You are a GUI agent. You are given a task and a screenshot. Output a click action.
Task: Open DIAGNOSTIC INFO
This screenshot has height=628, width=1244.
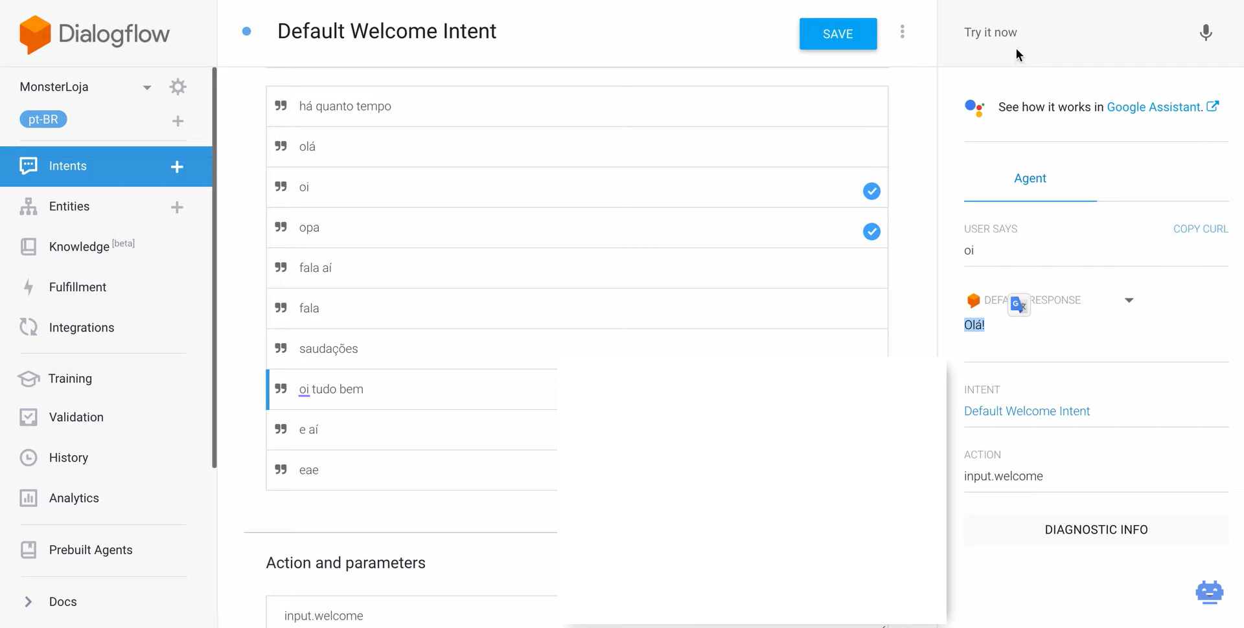click(1096, 530)
